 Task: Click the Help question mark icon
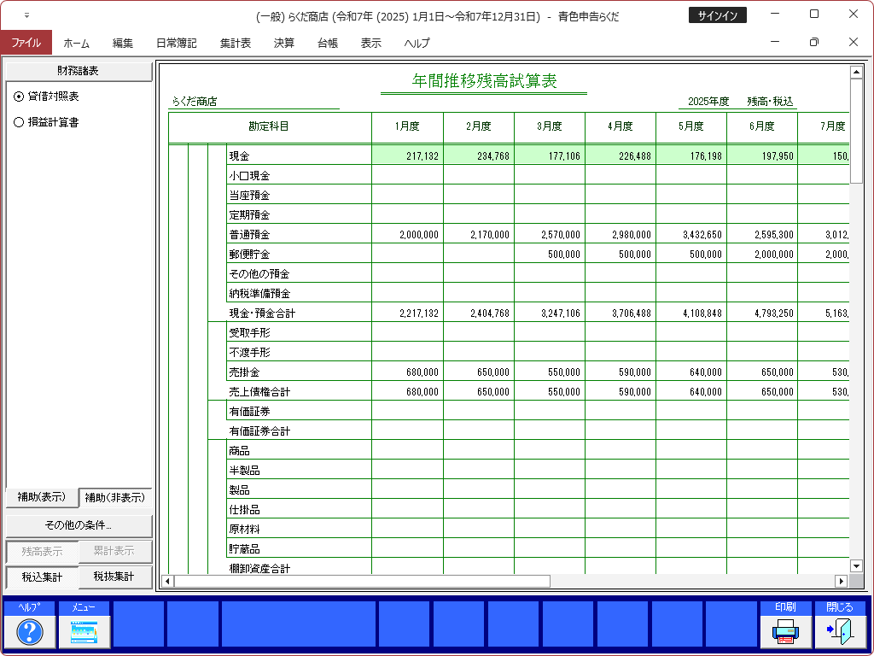click(x=30, y=631)
